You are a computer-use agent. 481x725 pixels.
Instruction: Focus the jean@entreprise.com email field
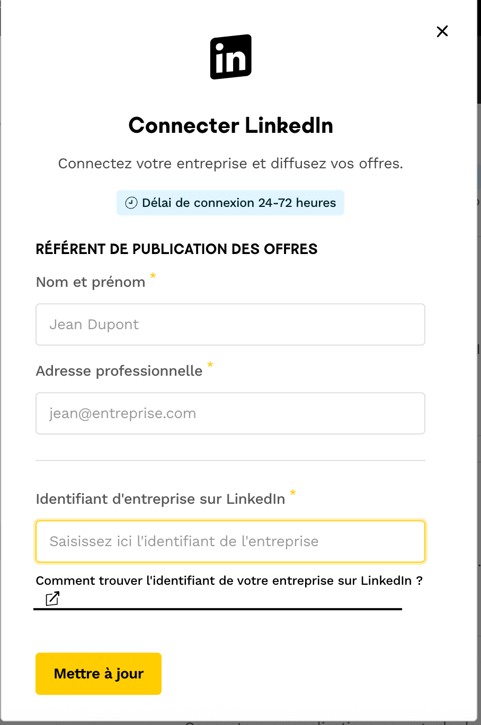click(x=230, y=413)
